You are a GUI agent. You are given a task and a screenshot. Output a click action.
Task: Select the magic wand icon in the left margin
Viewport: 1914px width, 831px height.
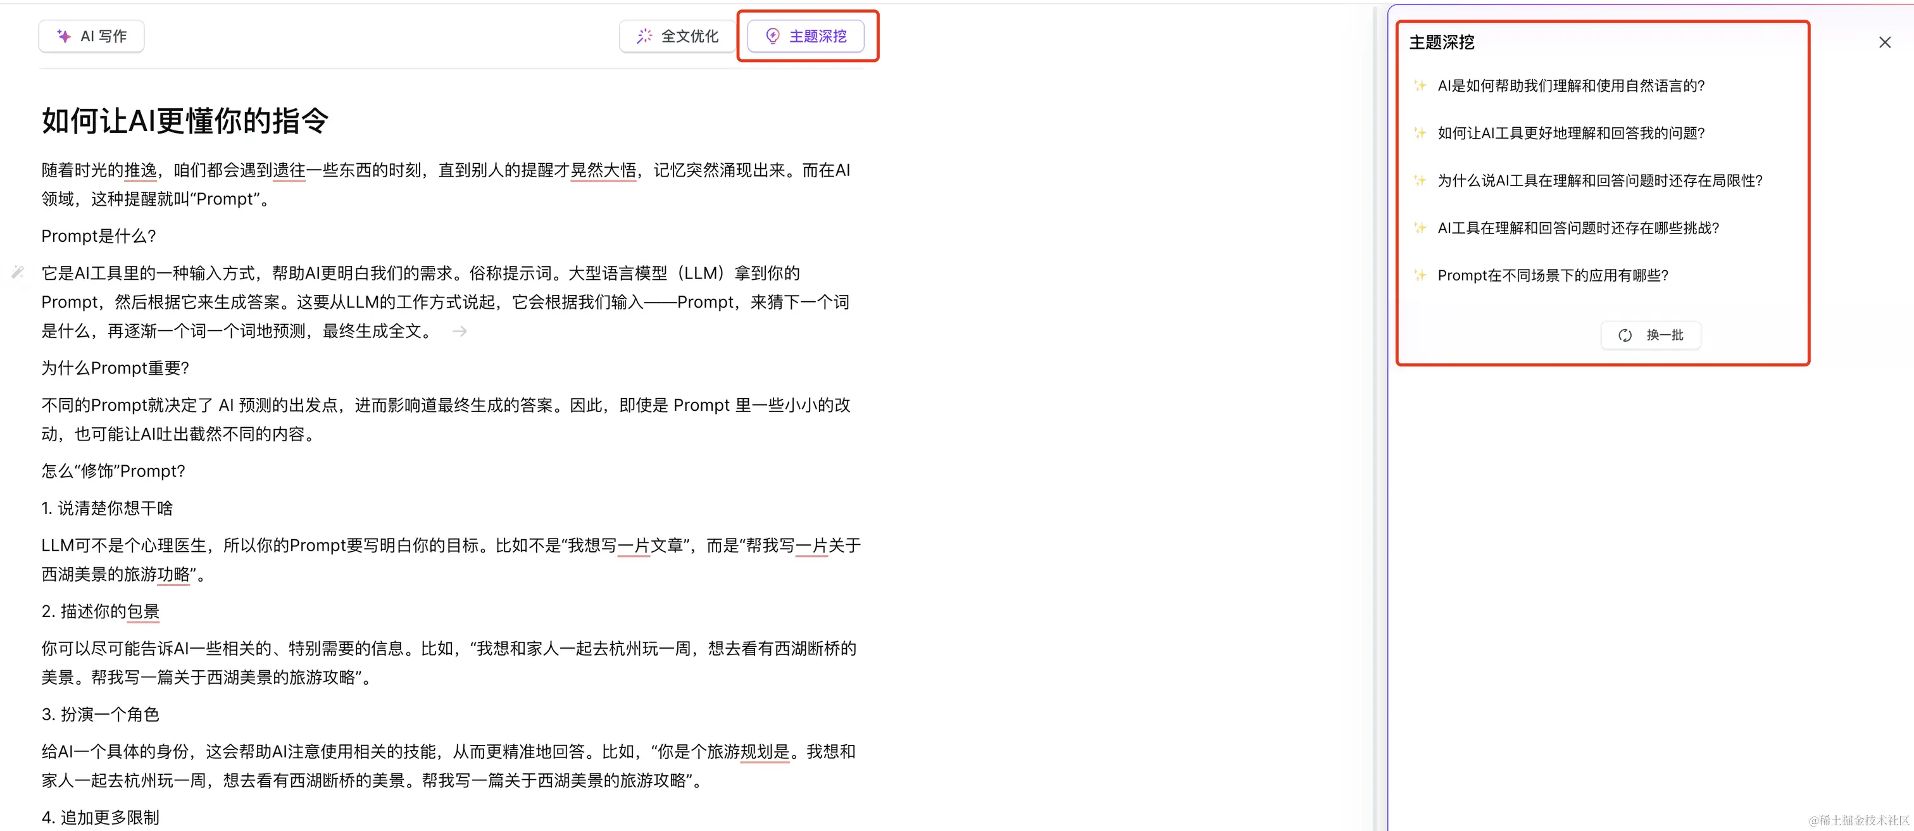point(17,273)
